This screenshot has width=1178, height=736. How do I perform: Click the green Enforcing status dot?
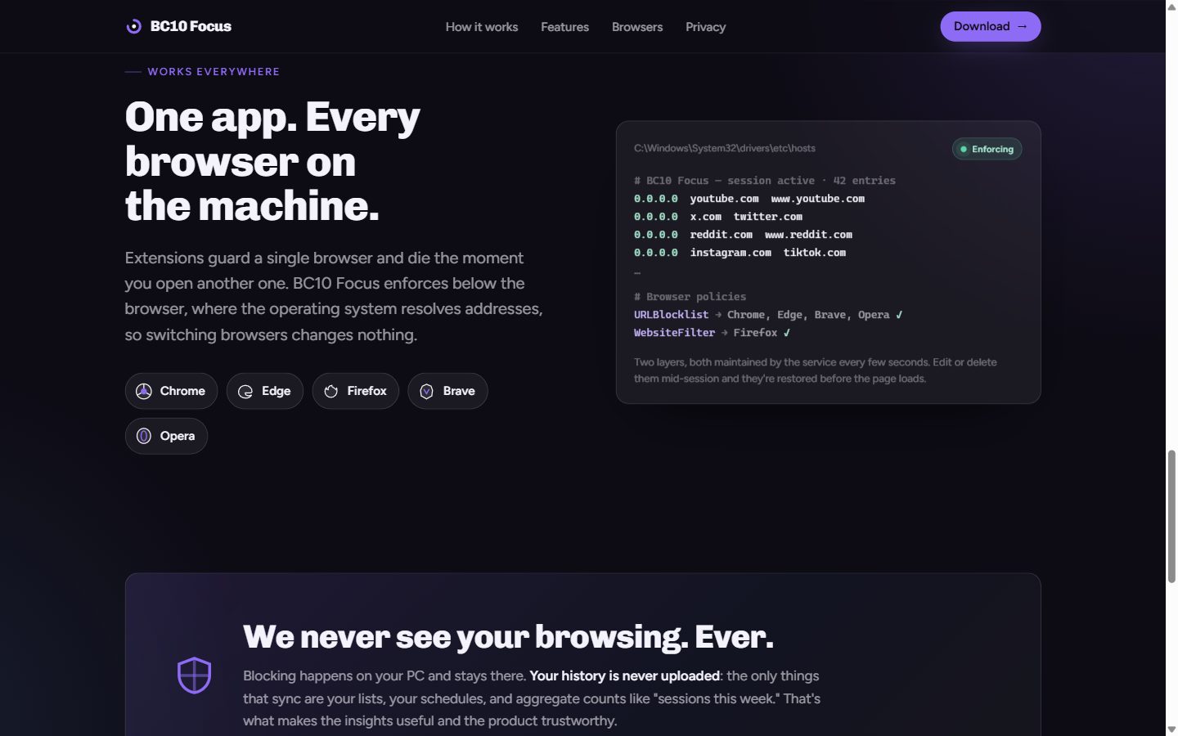click(x=964, y=149)
